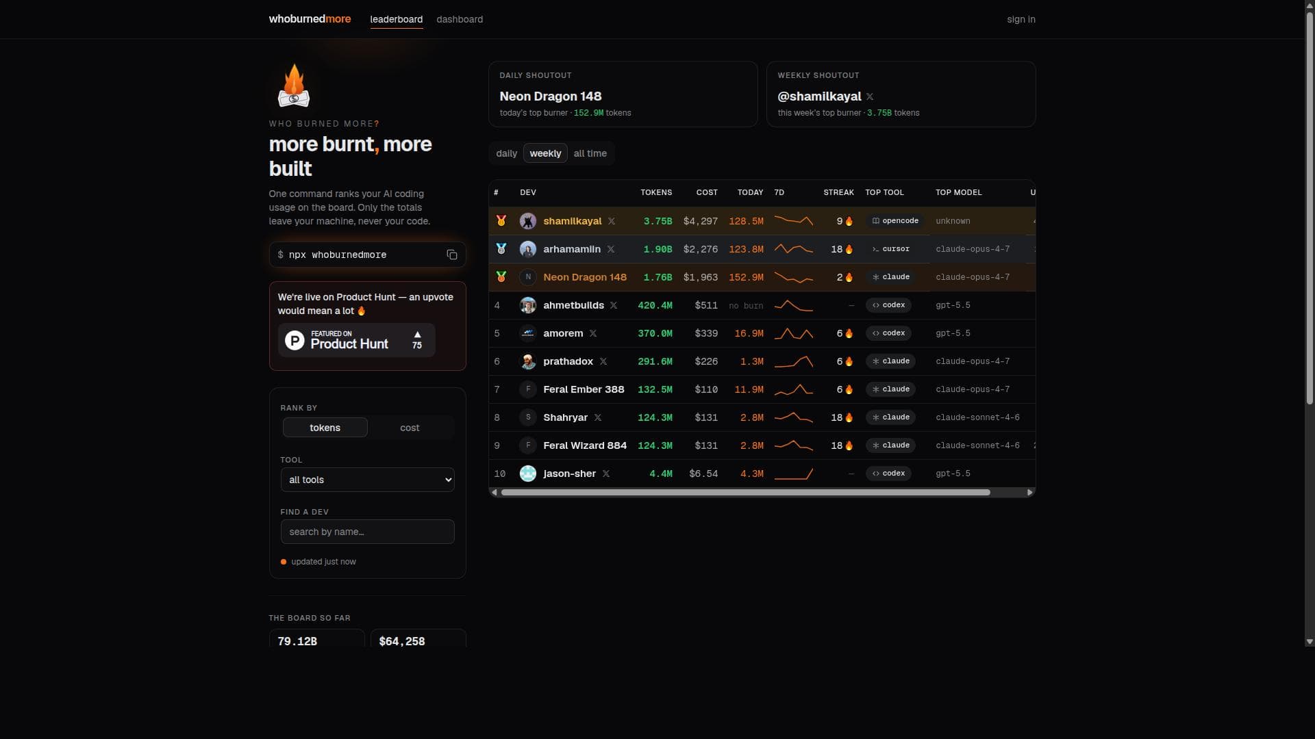The width and height of the screenshot is (1315, 739).
Task: Click jason-sher's avatar image
Action: click(528, 474)
